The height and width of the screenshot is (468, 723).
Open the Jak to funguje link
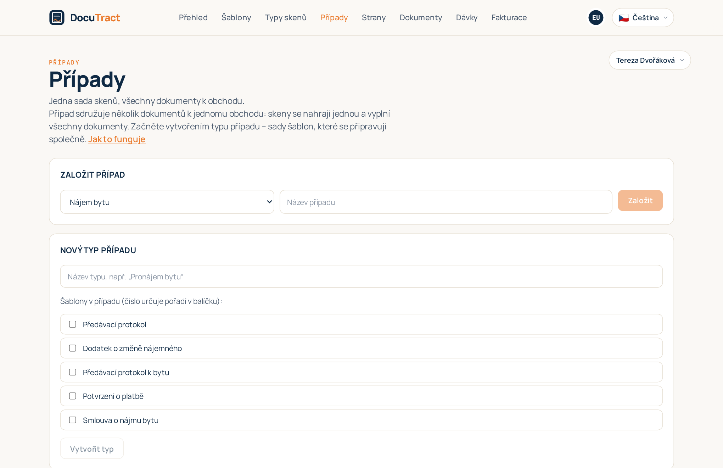[x=117, y=139]
